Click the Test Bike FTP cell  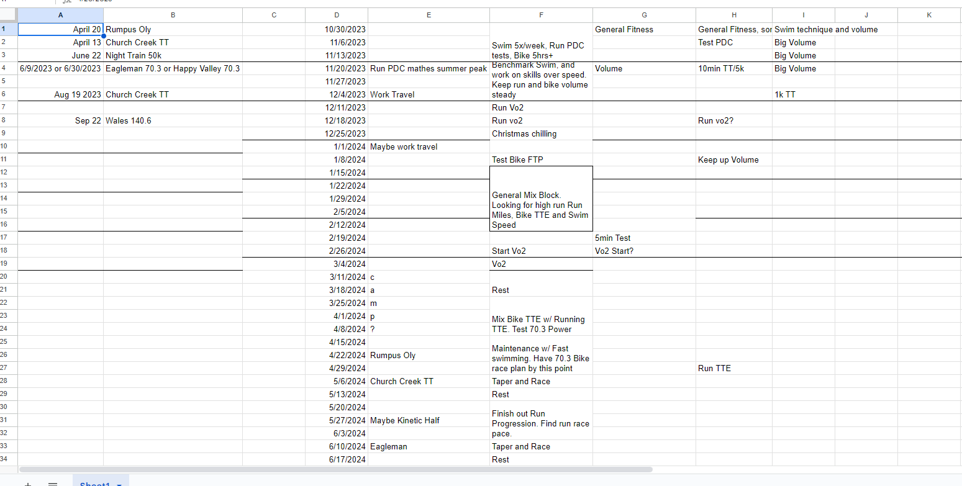[541, 160]
